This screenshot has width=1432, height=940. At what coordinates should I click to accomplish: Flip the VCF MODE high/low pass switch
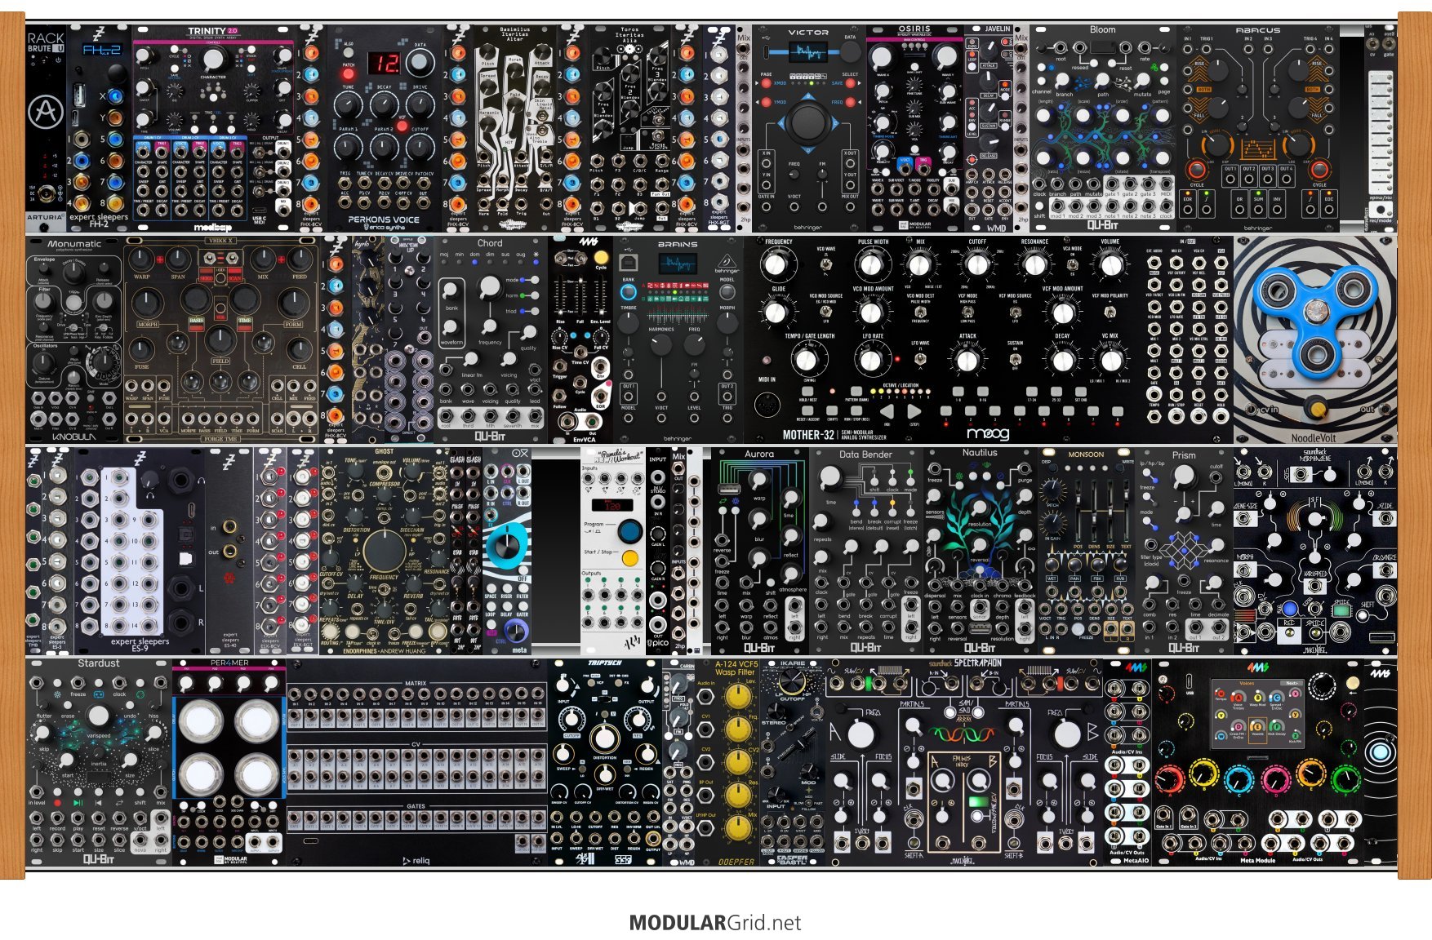[968, 311]
